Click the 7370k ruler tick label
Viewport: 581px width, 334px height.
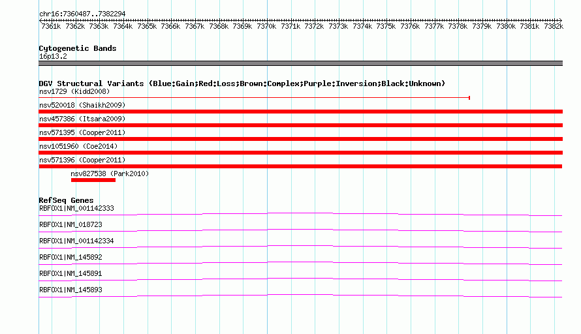[266, 26]
